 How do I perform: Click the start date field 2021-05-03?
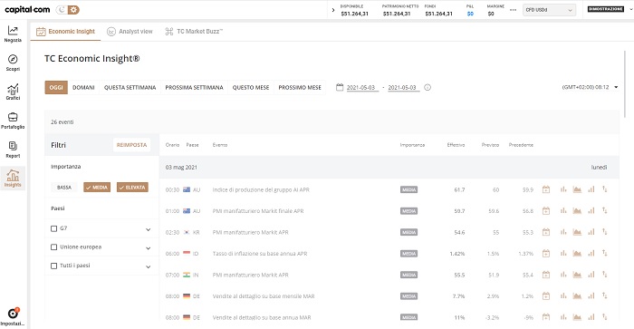tap(361, 87)
